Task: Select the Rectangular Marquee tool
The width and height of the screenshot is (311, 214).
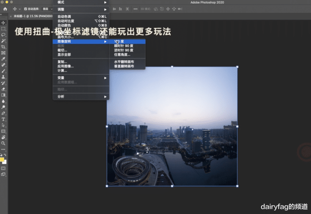Action: 4,29
